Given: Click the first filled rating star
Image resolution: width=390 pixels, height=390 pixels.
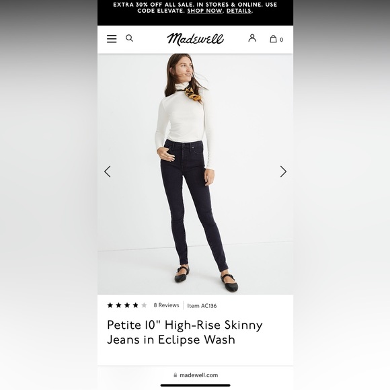Looking at the screenshot, I should point(110,305).
